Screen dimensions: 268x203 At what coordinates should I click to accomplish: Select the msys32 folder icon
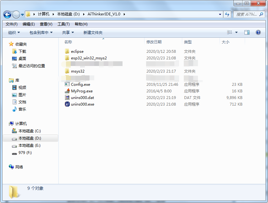coord(67,71)
